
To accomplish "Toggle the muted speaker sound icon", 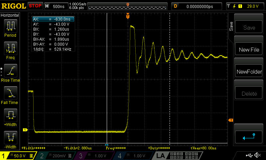I will point(257,155).
